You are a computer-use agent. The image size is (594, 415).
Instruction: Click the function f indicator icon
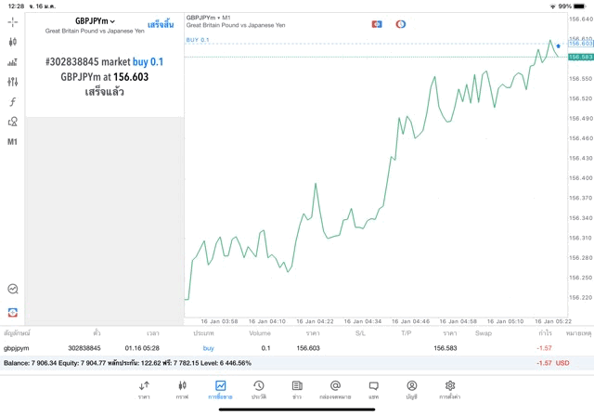click(x=13, y=102)
